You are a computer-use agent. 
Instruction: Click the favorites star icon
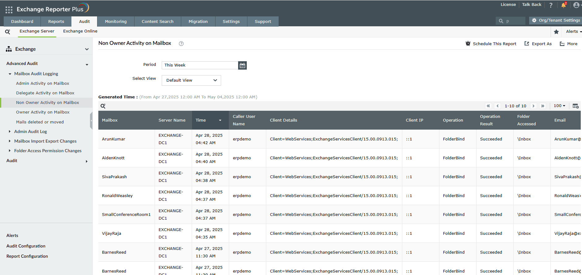coord(556,32)
